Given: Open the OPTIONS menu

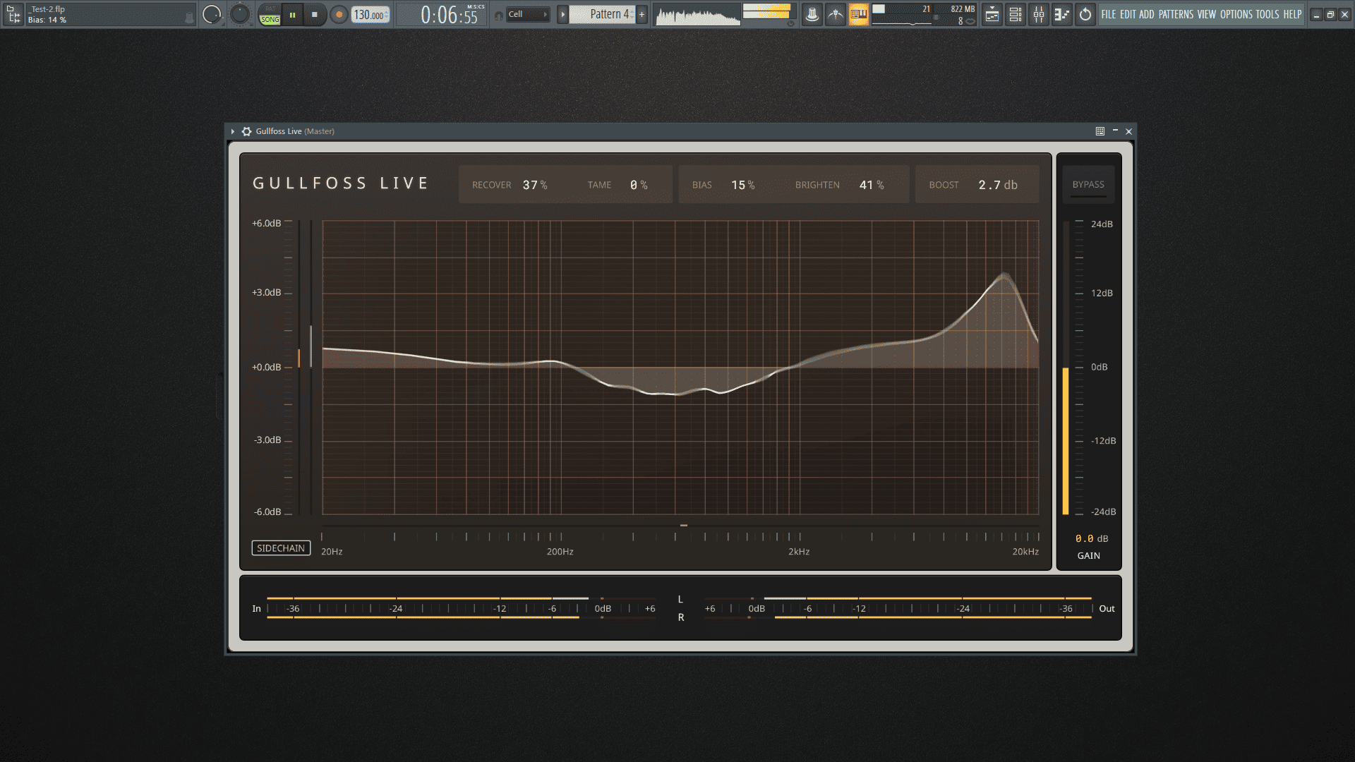Looking at the screenshot, I should pos(1236,14).
